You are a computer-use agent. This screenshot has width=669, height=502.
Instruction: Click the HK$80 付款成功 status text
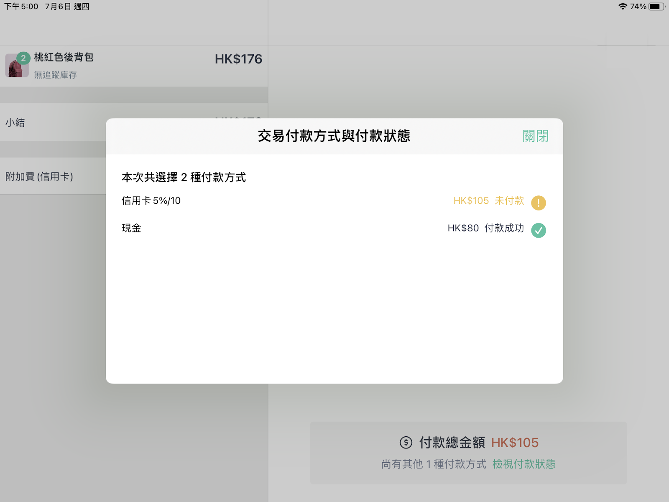pos(486,228)
